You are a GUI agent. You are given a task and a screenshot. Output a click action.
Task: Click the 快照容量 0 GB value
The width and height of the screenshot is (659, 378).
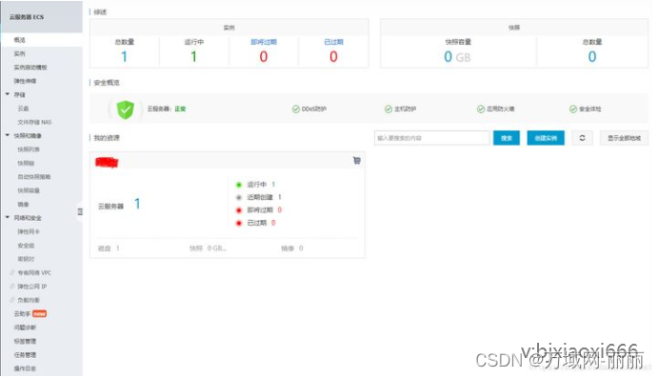(x=457, y=57)
